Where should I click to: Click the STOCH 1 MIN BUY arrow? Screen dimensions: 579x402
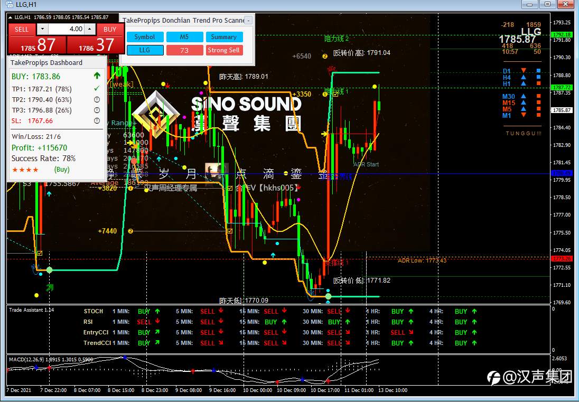pyautogui.click(x=157, y=311)
